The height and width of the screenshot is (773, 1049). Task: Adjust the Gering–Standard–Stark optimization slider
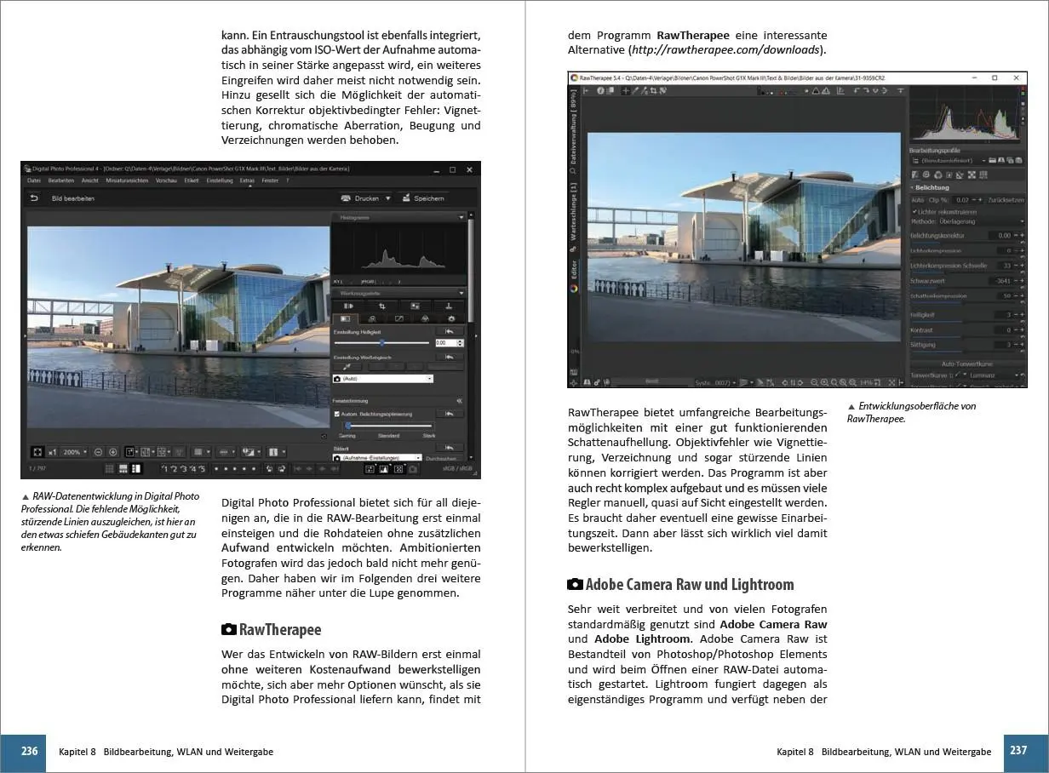pyautogui.click(x=388, y=425)
